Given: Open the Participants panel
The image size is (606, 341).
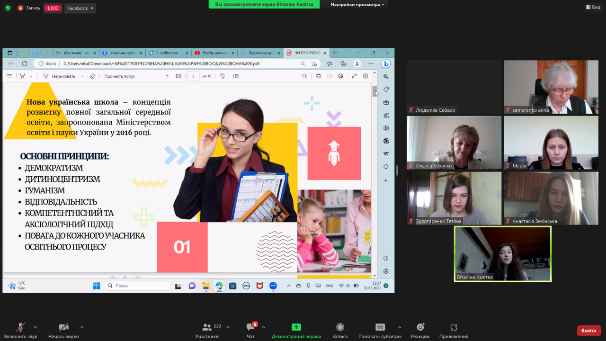Looking at the screenshot, I should click(207, 330).
